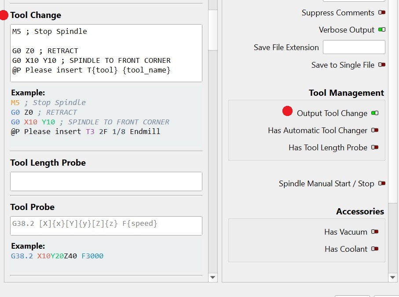Turn on Has Coolant
Viewport: 399px width, 297px height.
(375, 249)
